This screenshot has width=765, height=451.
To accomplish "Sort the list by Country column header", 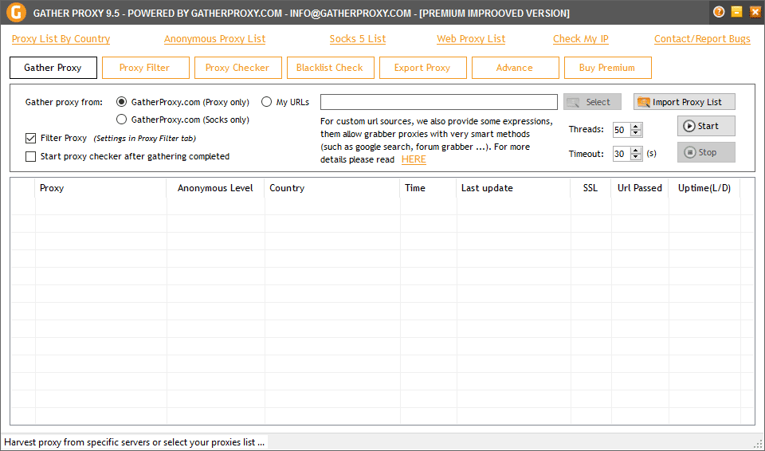I will (287, 188).
